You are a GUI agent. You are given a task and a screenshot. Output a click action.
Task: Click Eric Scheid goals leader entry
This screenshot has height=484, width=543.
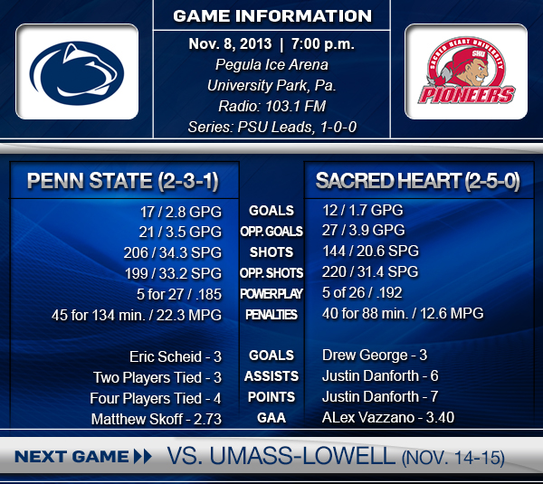click(176, 356)
